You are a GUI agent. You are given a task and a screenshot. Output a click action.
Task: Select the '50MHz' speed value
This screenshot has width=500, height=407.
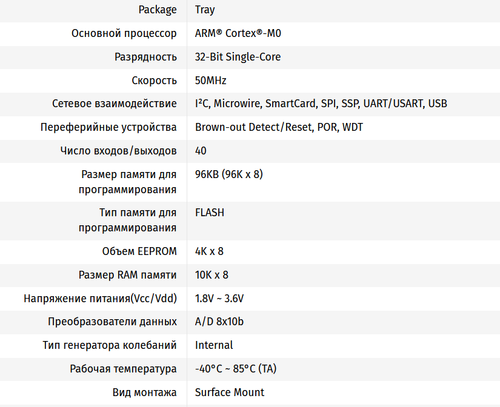click(x=210, y=81)
